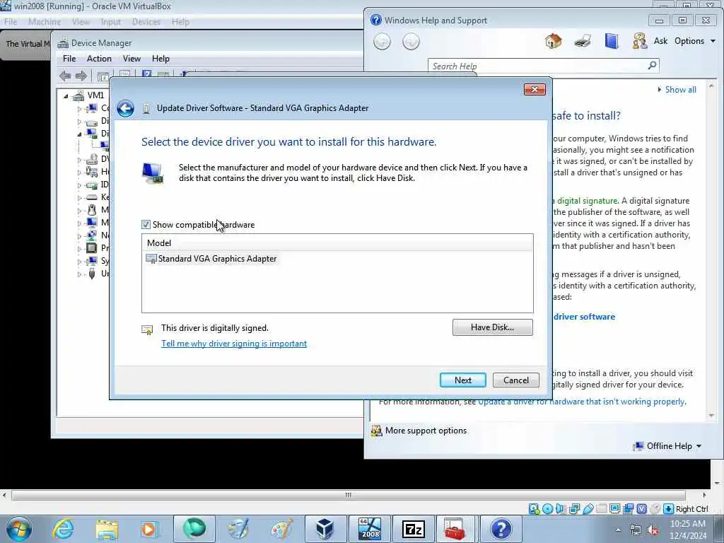
Task: Click the Search Help input field
Action: click(x=538, y=66)
